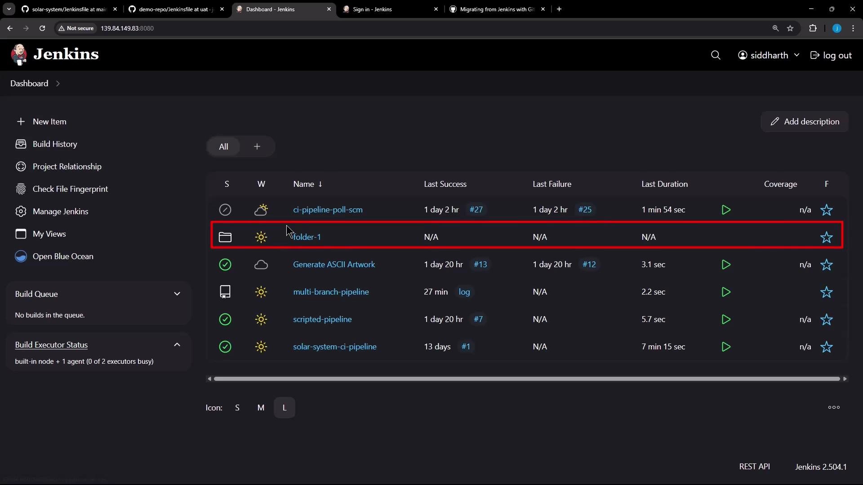Open the Jenkins search icon
The height and width of the screenshot is (485, 863).
point(716,55)
